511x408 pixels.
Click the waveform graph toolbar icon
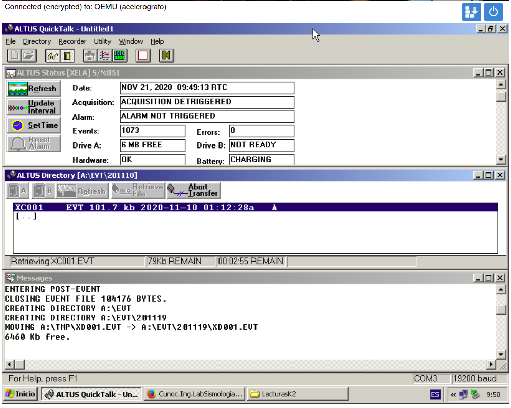tap(105, 55)
